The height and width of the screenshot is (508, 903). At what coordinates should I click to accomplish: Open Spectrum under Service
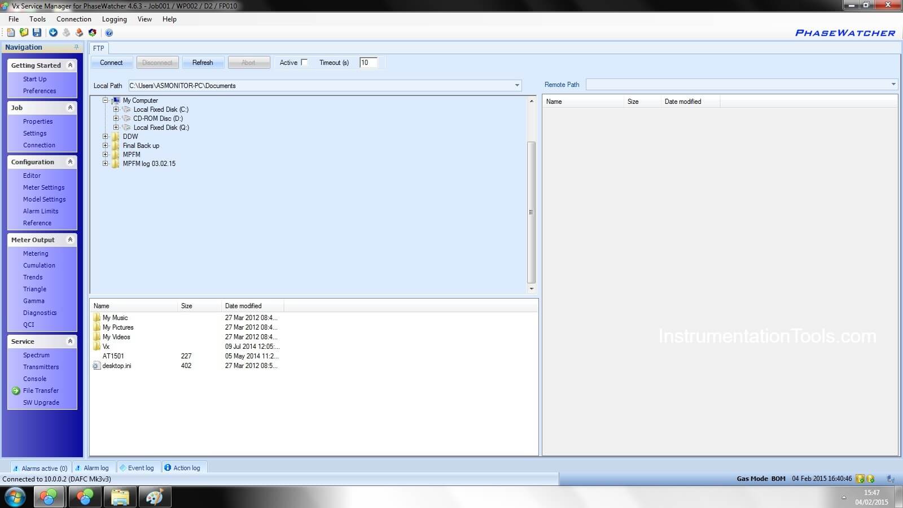click(x=36, y=355)
